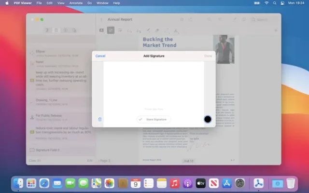Open Launchpad from the Dock

[x=31, y=183]
